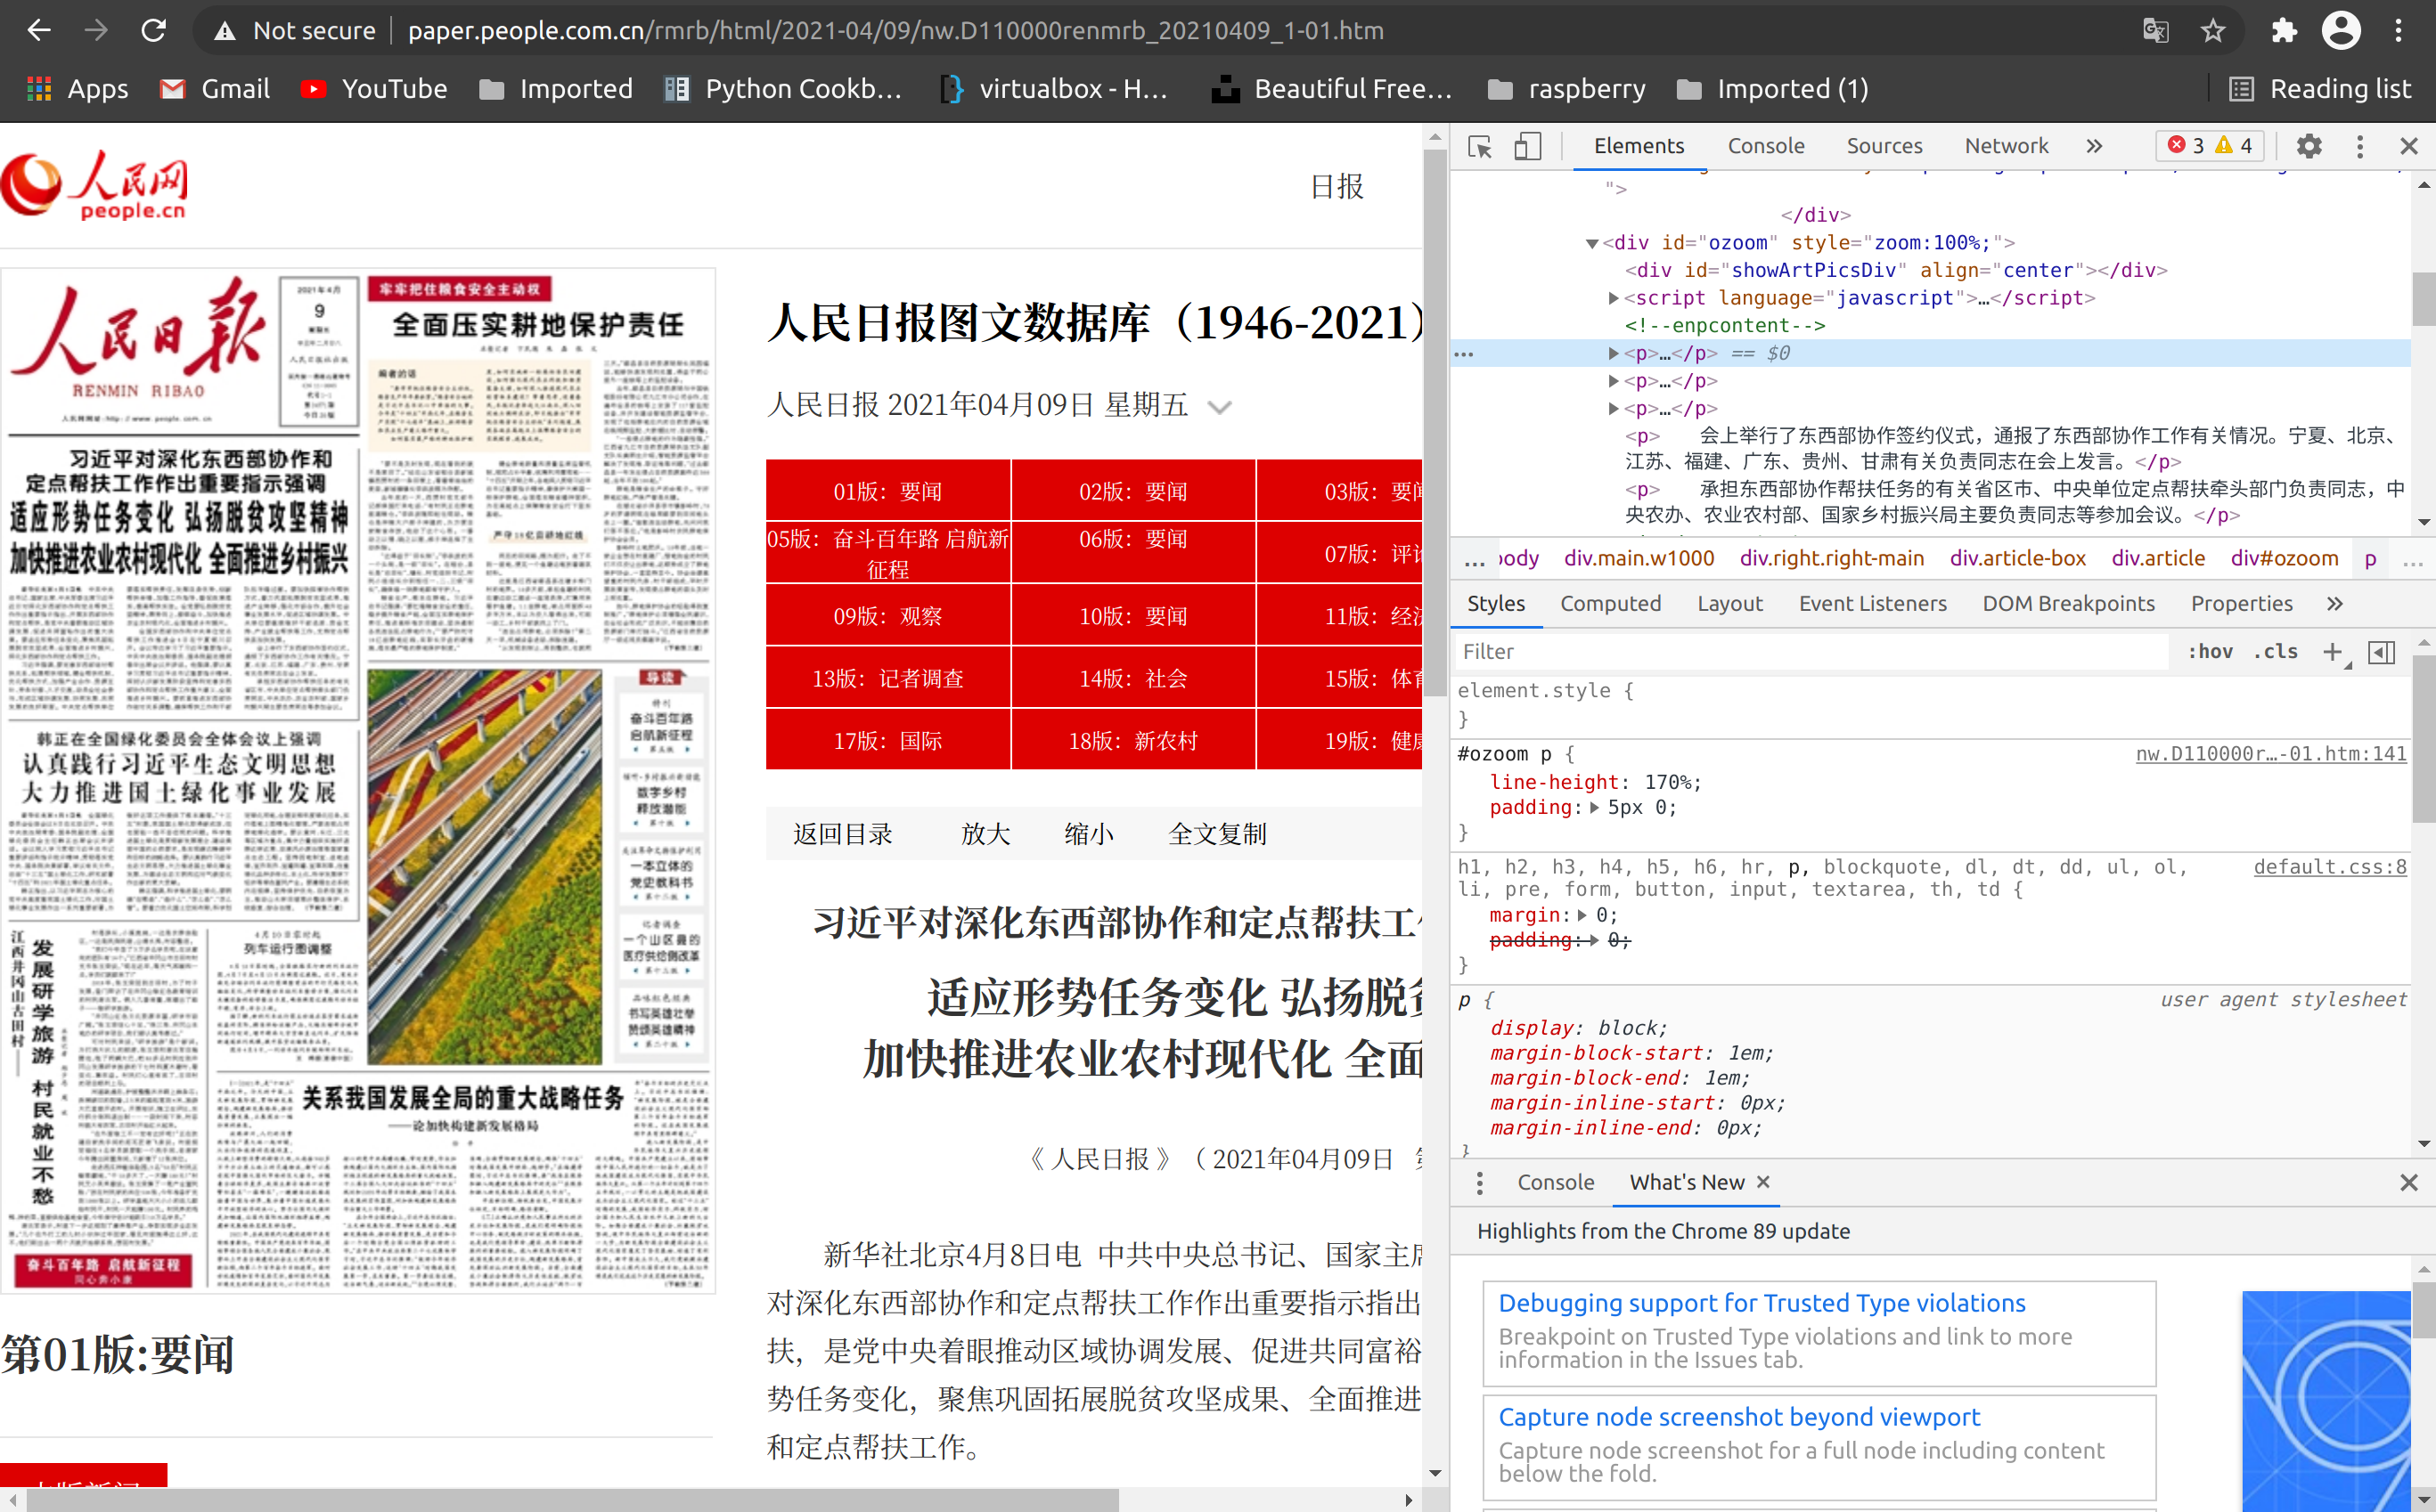Switch to the Elements tab
The height and width of the screenshot is (1512, 2436).
[1639, 146]
